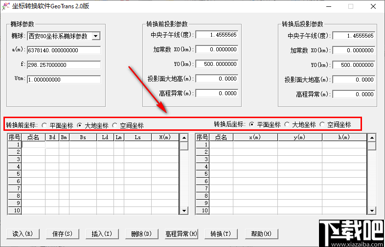Click the 删除(D) button
Image resolution: width=385 pixels, height=247 pixels.
coord(142,234)
